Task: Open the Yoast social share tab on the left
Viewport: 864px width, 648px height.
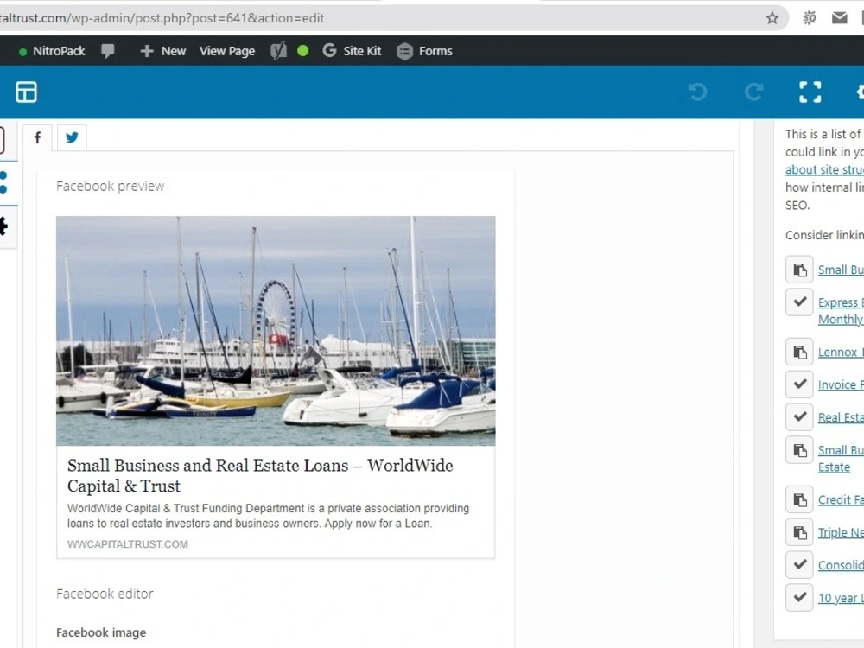Action: (x=4, y=182)
